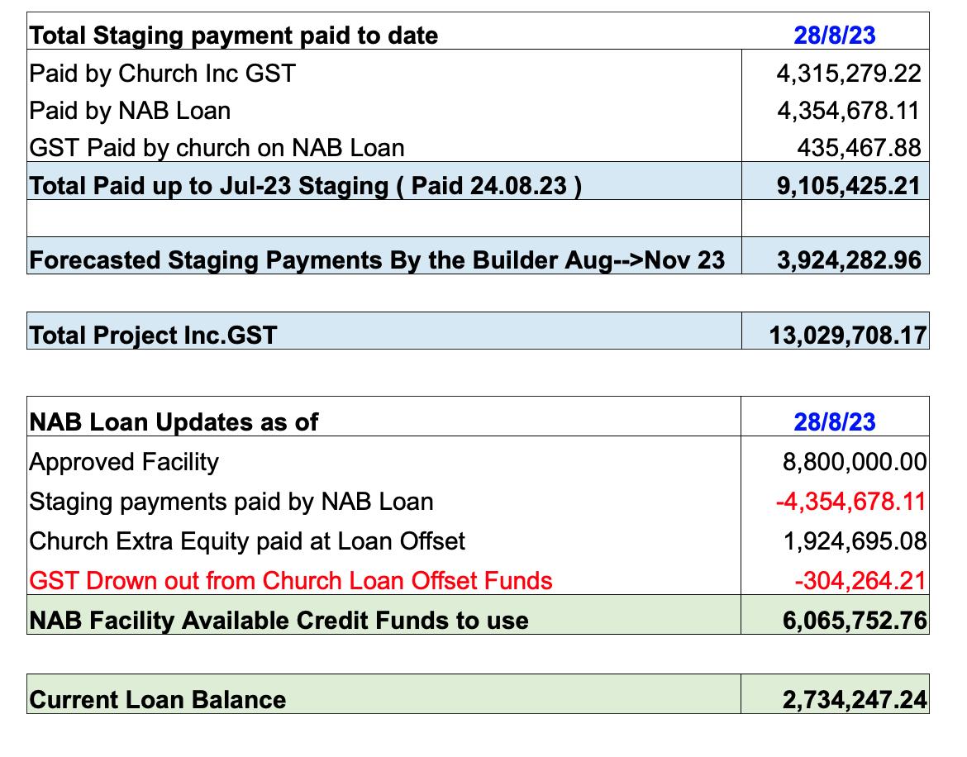Select the red -4,354,678.11 value
This screenshot has height=757, width=967.
pos(851,501)
